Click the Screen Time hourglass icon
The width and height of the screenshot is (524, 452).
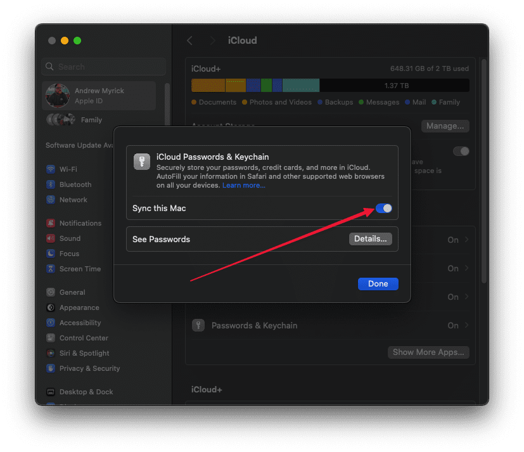pyautogui.click(x=51, y=269)
